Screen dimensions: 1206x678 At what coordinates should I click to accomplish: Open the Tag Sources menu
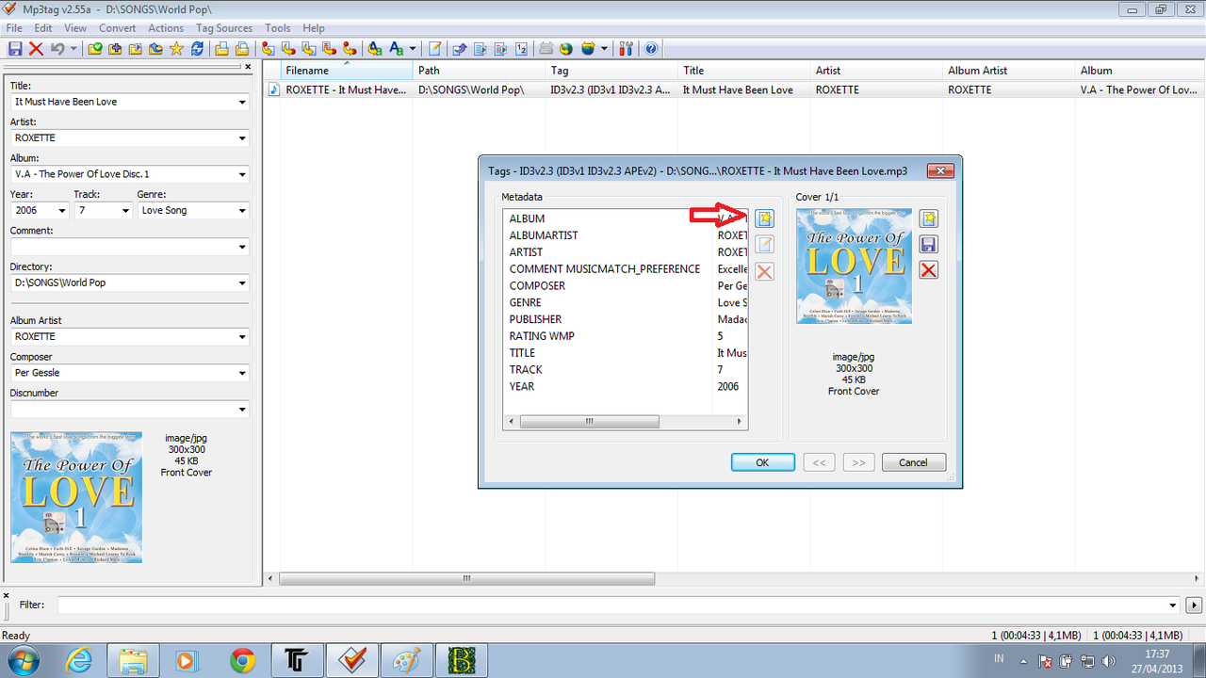click(224, 28)
